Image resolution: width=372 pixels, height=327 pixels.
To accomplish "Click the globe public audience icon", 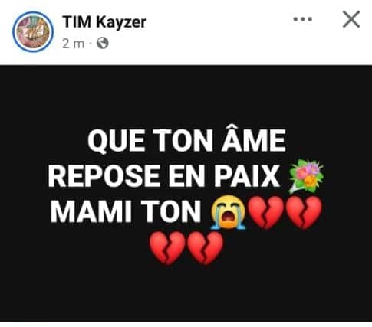I will (103, 44).
